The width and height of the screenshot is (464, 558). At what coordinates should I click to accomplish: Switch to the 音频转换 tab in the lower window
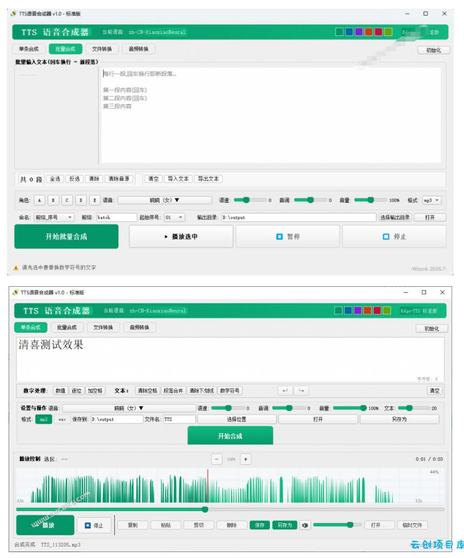tap(139, 327)
